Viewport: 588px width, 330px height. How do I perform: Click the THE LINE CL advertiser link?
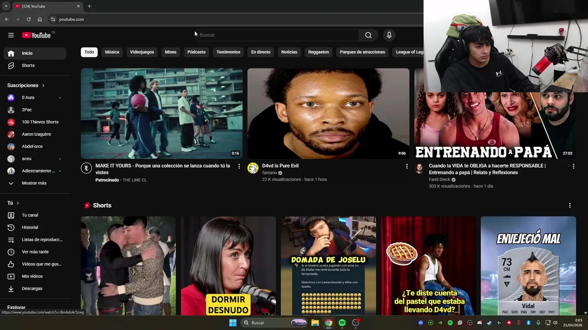[135, 180]
